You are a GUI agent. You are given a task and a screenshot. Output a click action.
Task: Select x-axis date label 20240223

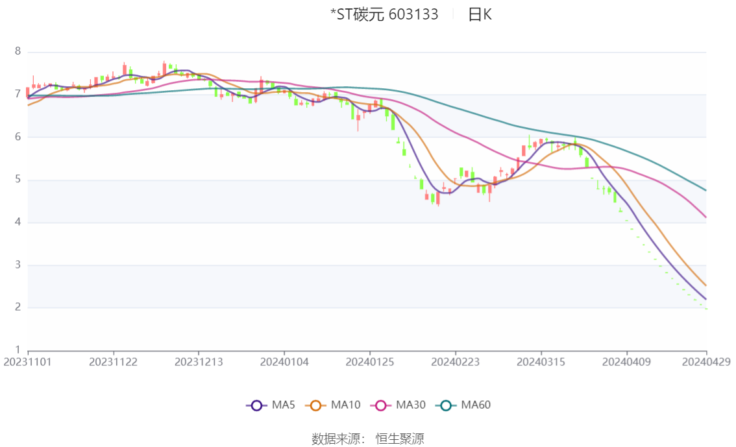coord(456,362)
